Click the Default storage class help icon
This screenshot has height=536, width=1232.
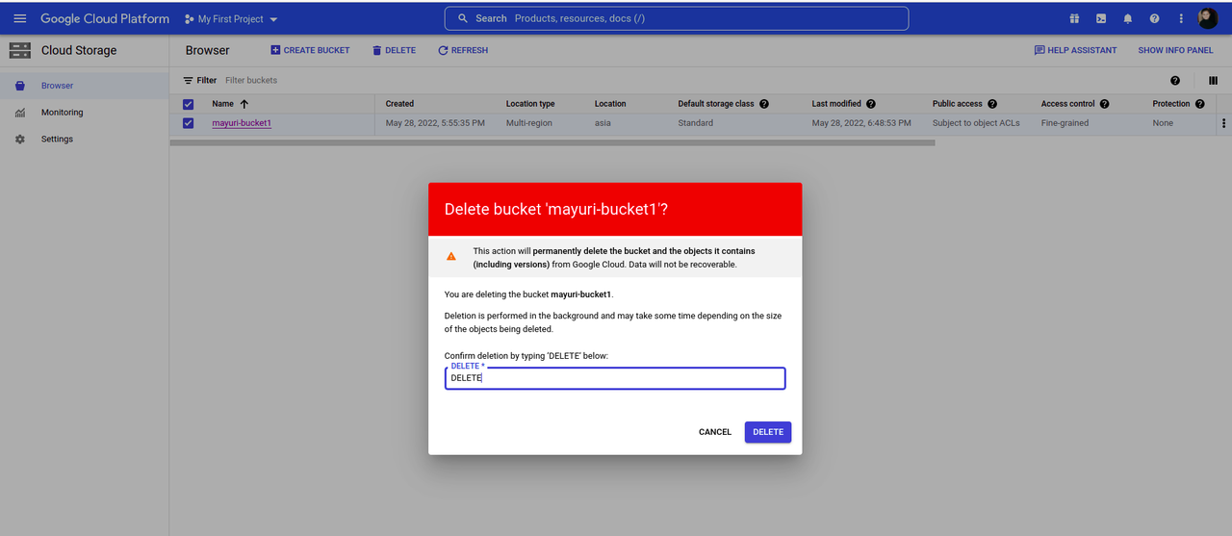[x=764, y=104]
